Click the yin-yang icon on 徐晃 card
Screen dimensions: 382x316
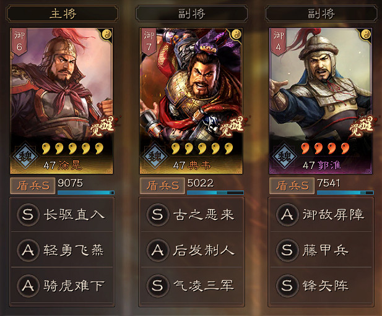(x=106, y=34)
